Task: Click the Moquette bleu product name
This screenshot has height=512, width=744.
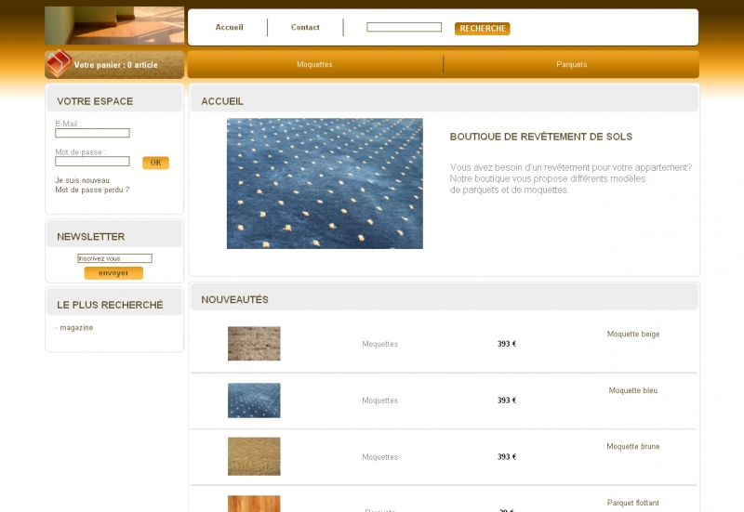Action: [x=633, y=390]
